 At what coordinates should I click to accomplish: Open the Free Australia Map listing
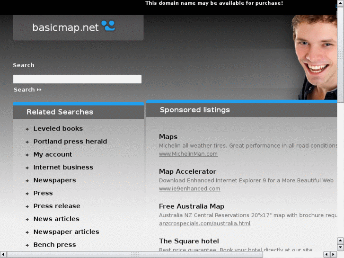pyautogui.click(x=192, y=206)
